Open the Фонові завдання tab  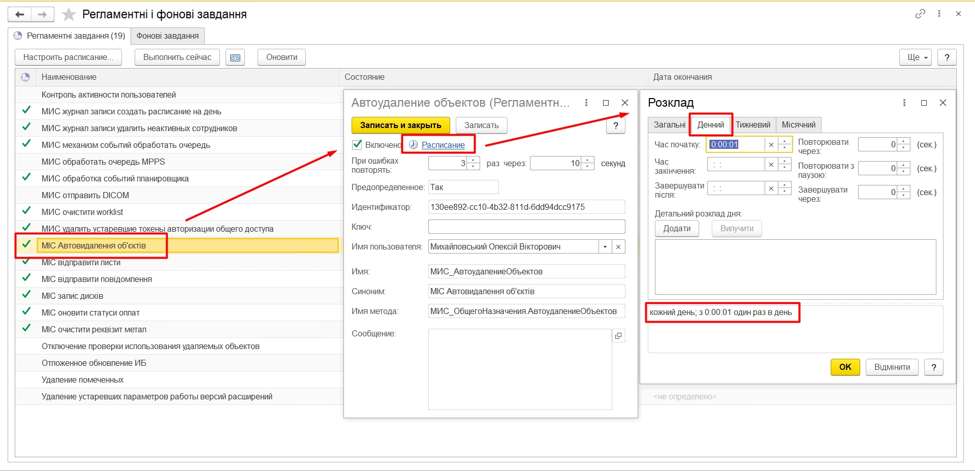click(x=167, y=36)
